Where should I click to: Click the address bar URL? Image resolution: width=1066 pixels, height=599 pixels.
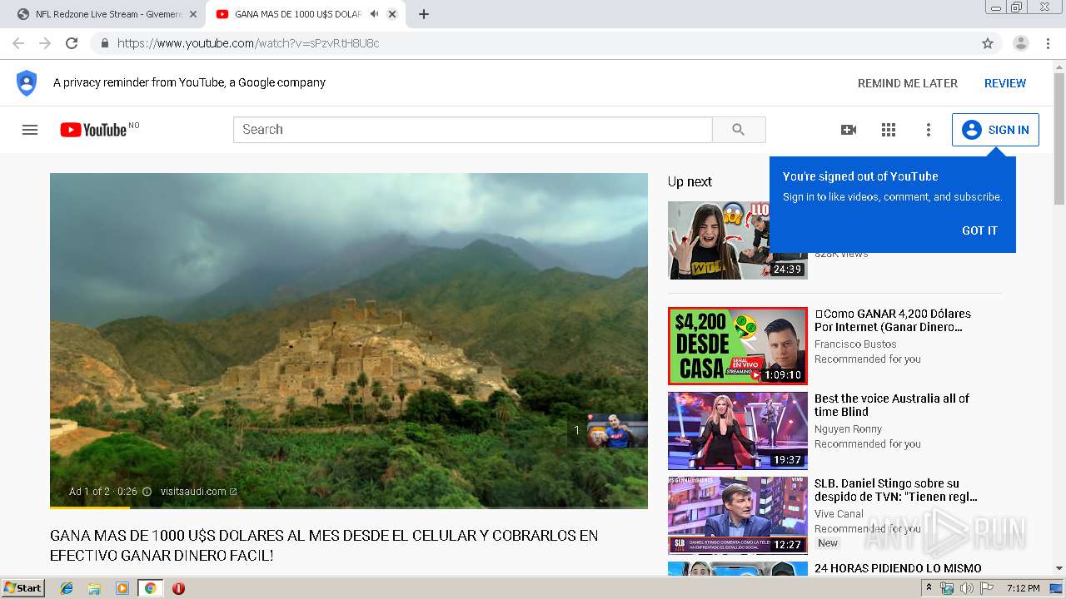click(248, 43)
